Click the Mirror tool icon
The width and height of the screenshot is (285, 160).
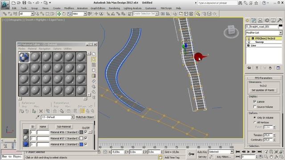point(163,14)
